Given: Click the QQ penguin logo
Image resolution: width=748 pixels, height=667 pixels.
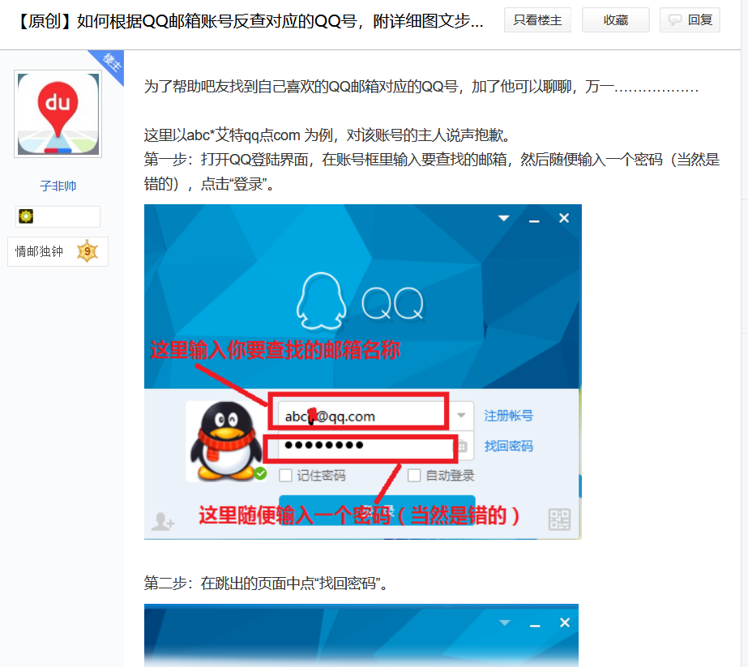Looking at the screenshot, I should (321, 301).
